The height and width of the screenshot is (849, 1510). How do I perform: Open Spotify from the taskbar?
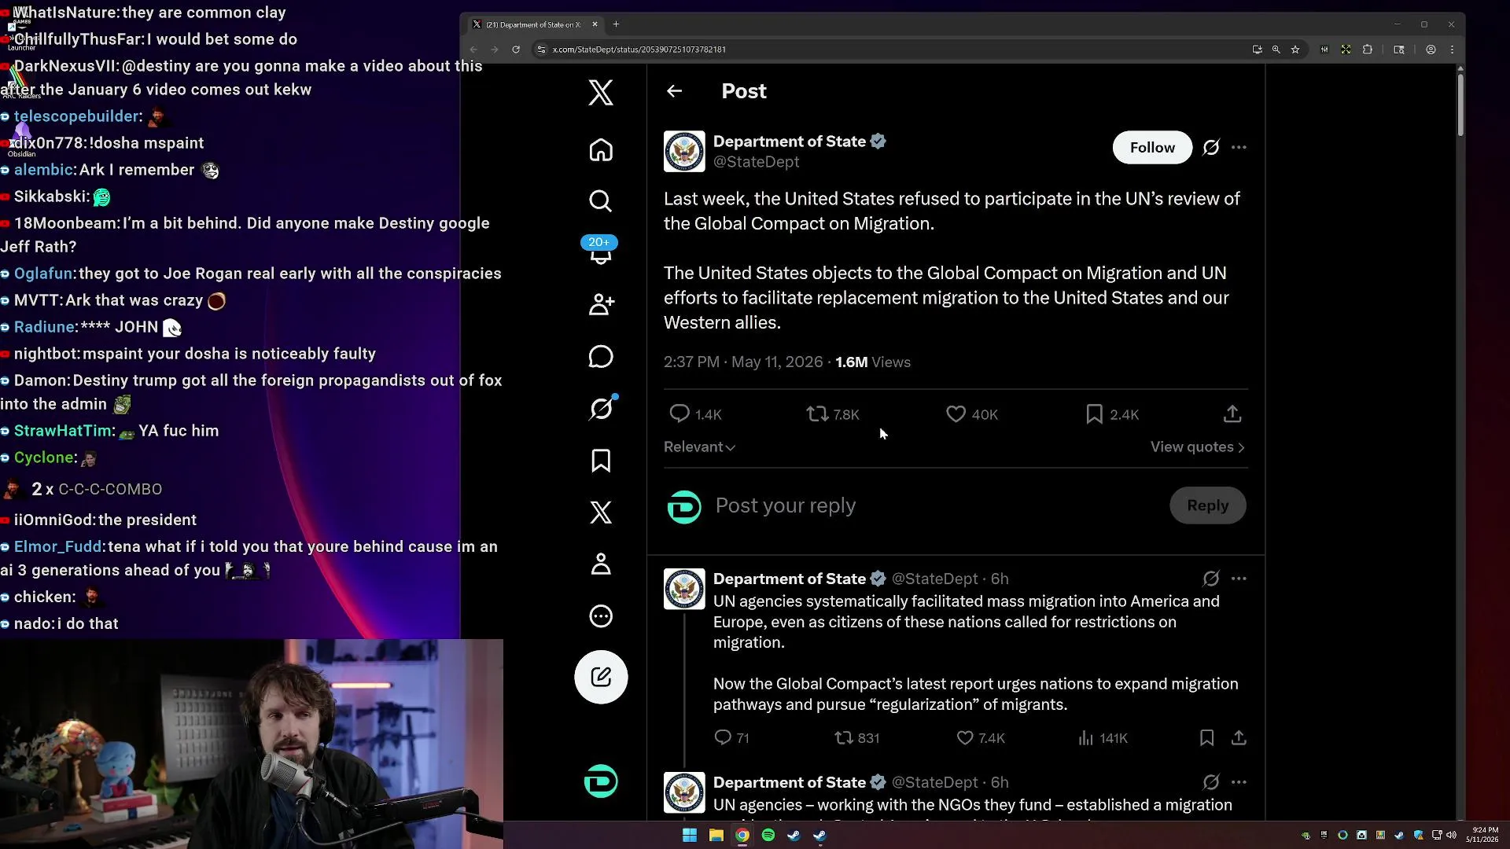pyautogui.click(x=768, y=835)
